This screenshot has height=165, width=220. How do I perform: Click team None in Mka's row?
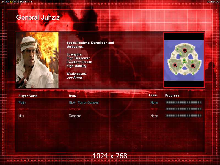click(154, 116)
